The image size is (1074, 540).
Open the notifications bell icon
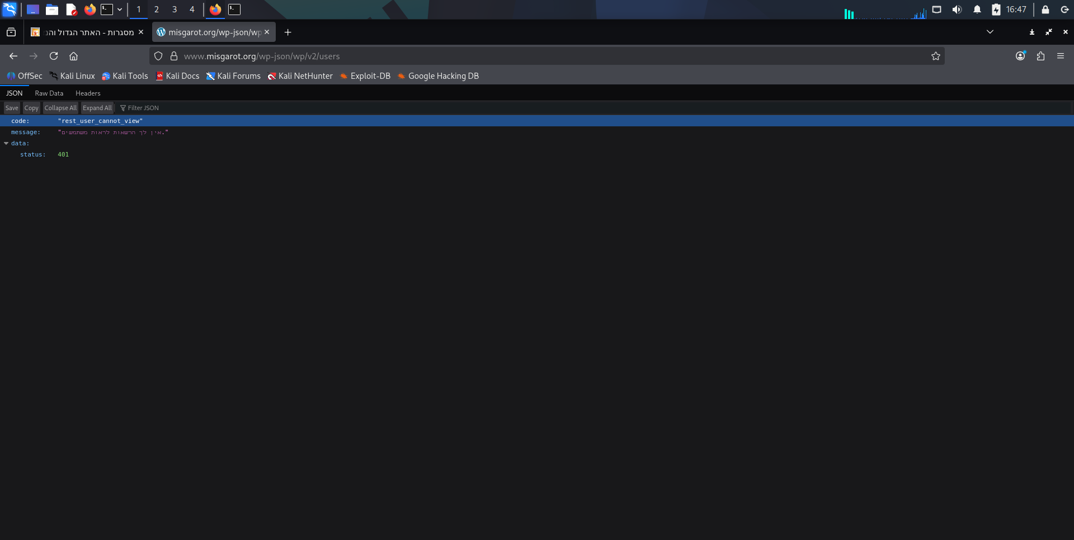pyautogui.click(x=977, y=10)
